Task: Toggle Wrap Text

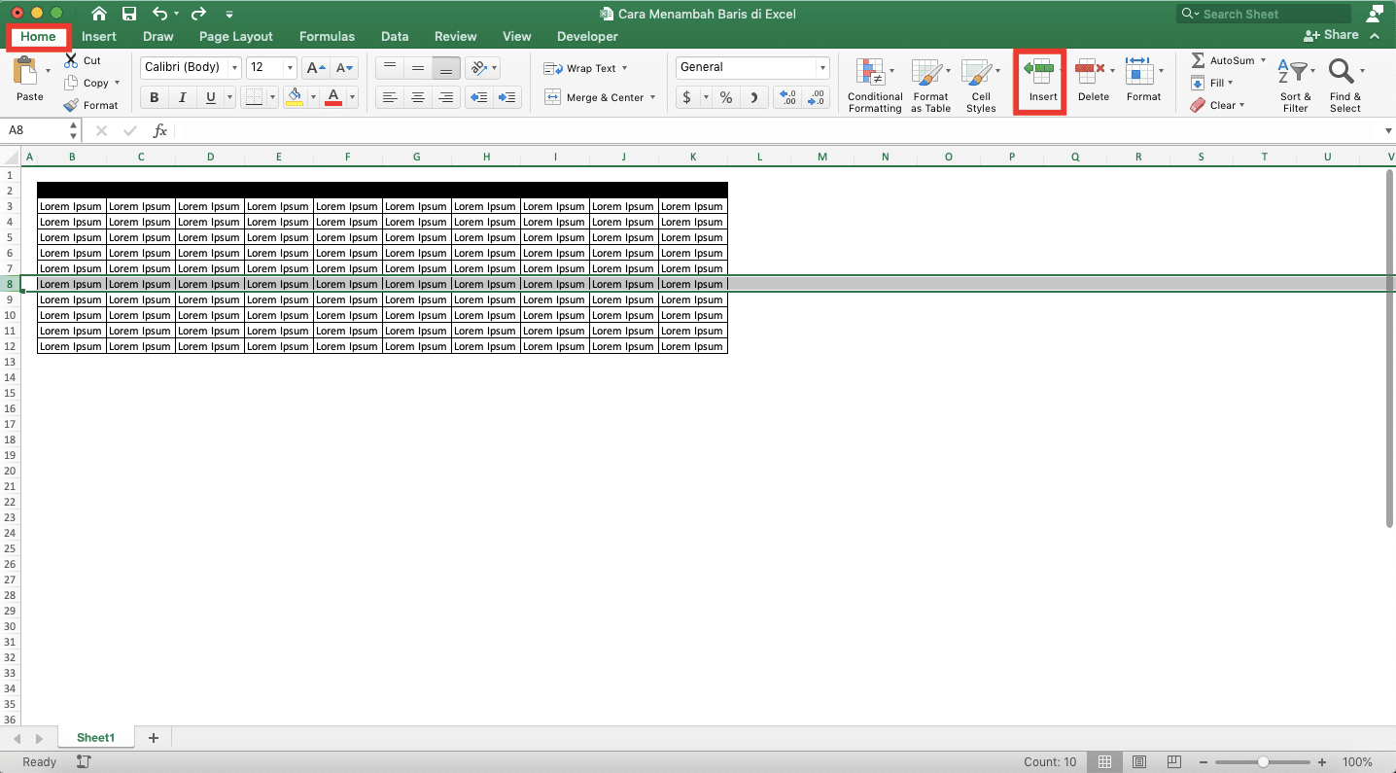Action: (x=584, y=68)
